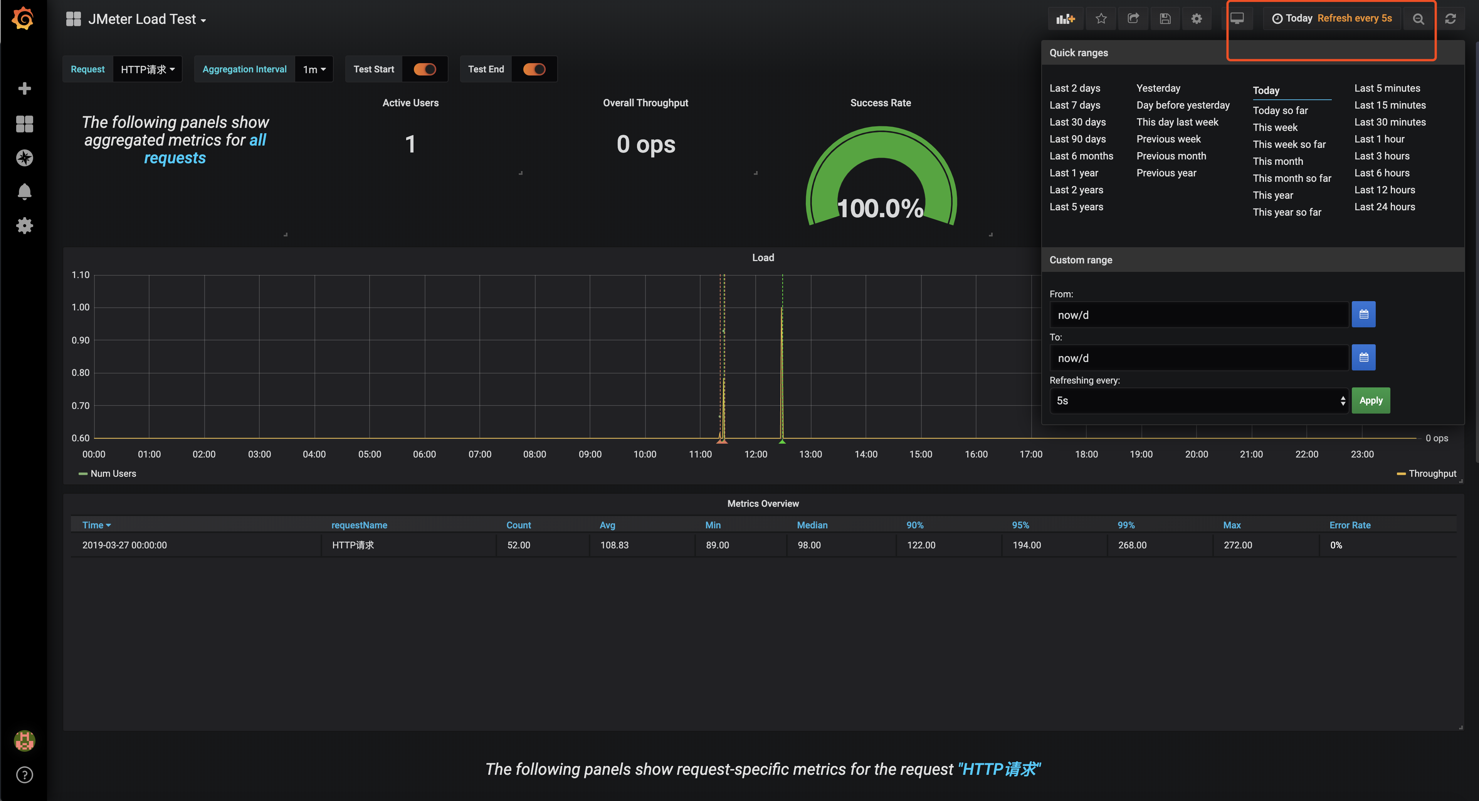Select This year quick range
This screenshot has height=801, width=1479.
click(1273, 195)
